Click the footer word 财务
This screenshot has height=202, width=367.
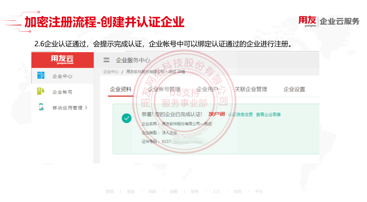click(195, 192)
